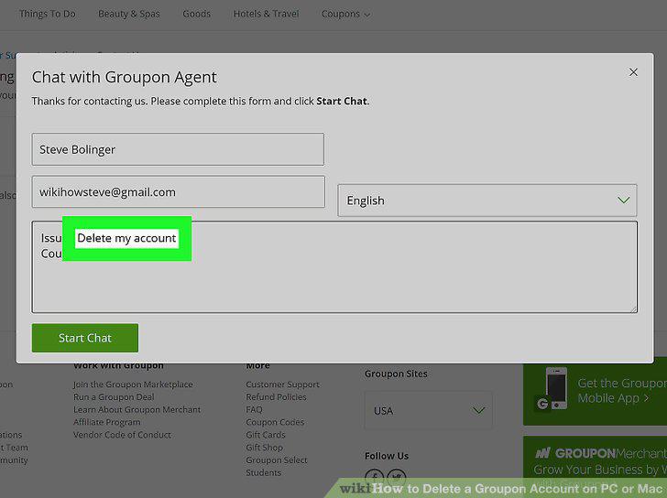Click inside the issue description text area
This screenshot has height=498, width=667.
(334, 266)
